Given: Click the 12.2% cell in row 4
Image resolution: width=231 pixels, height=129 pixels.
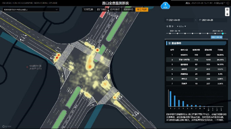Looking at the screenshot, I should click(220, 69).
